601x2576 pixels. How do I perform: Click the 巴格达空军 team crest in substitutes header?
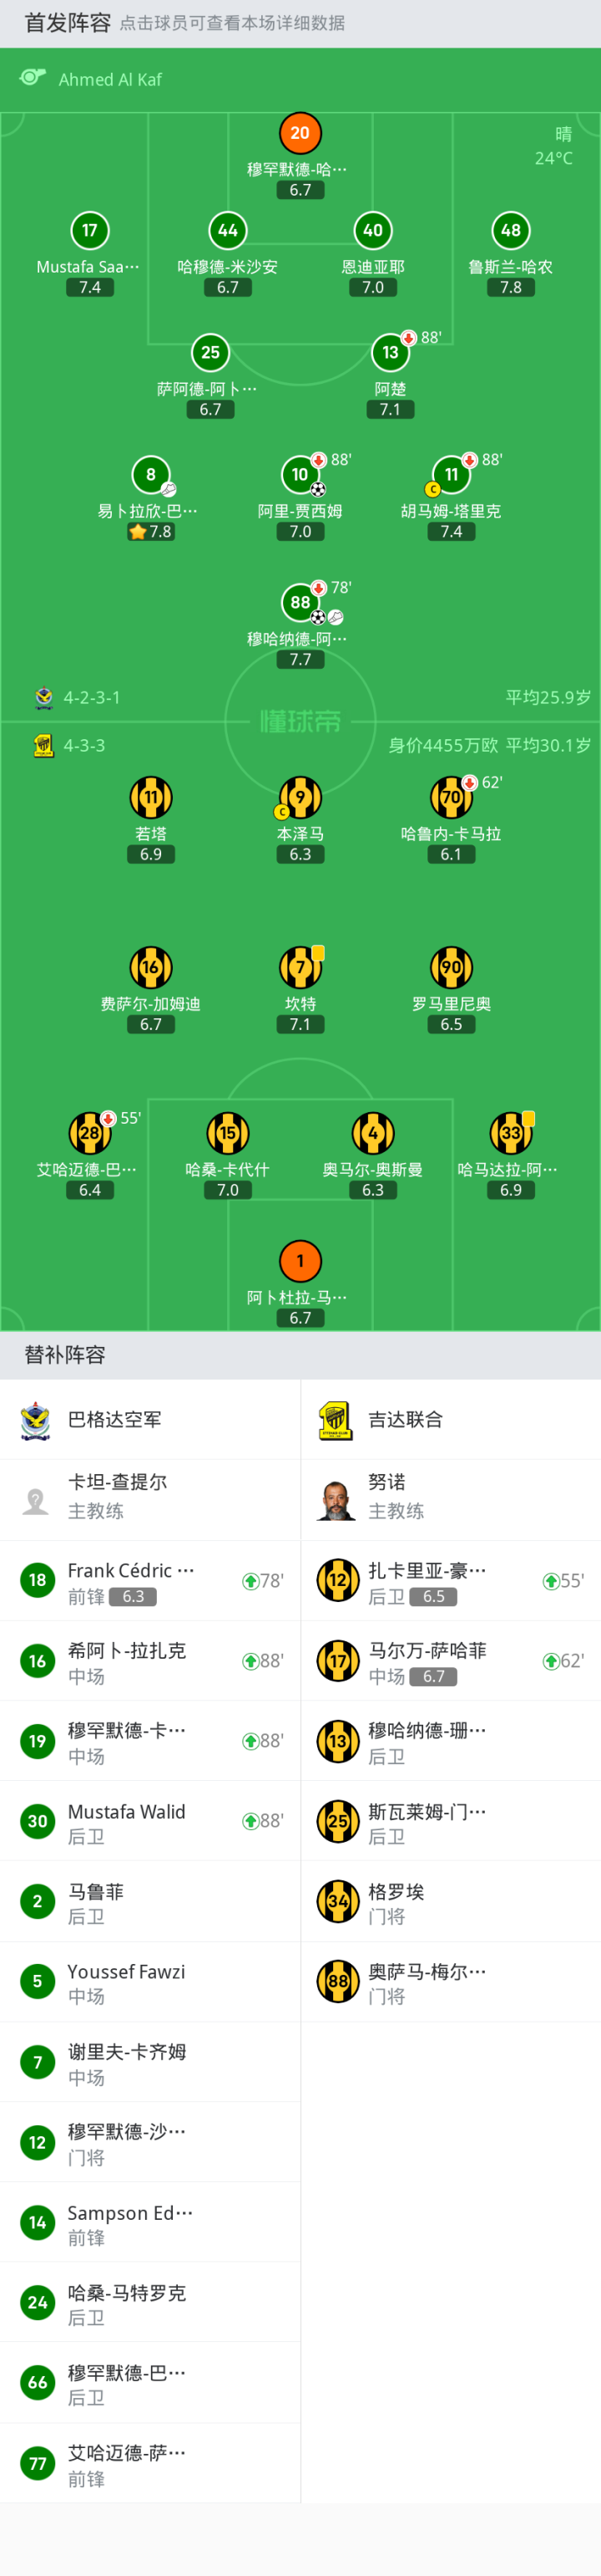[x=36, y=1419]
